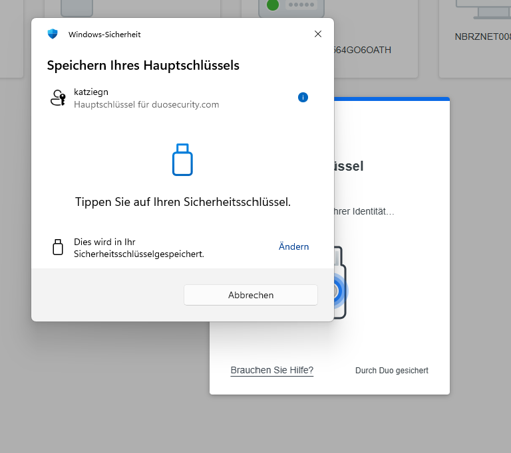Click the Tippen Sie auf Ihren Sicherheitsschlüssel prompt
The image size is (511, 453).
pos(182,202)
